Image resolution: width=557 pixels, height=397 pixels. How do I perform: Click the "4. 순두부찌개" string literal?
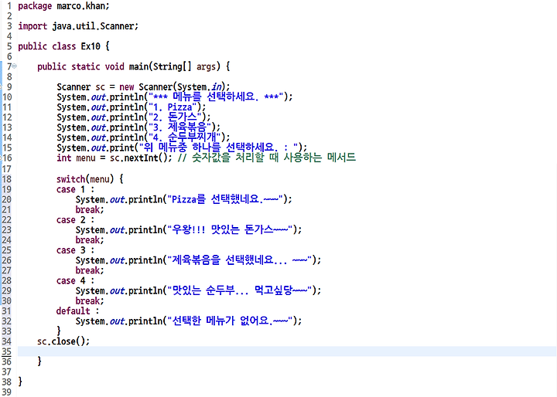[185, 137]
